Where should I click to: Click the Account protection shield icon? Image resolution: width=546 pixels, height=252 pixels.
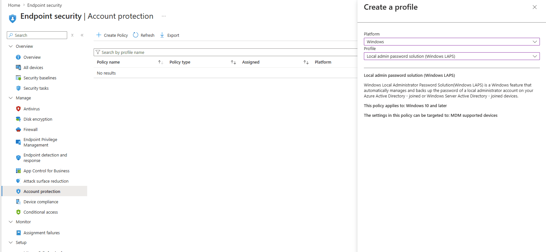click(x=18, y=191)
